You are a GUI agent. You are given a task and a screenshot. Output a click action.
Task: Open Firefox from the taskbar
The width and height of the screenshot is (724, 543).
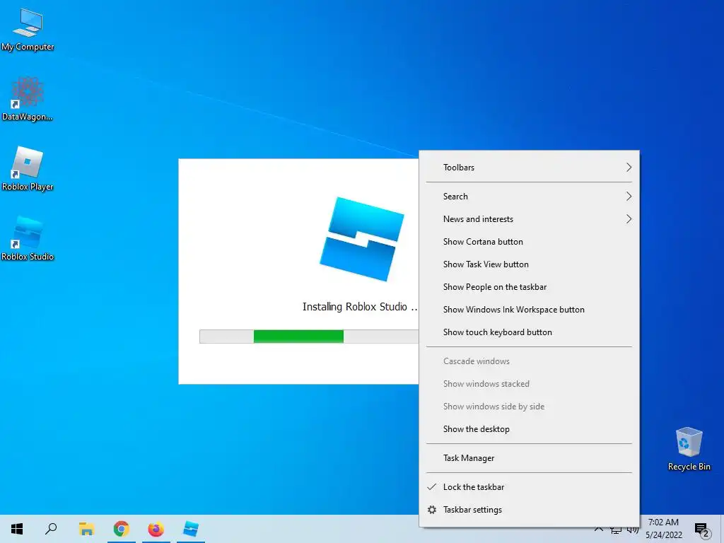click(x=156, y=529)
